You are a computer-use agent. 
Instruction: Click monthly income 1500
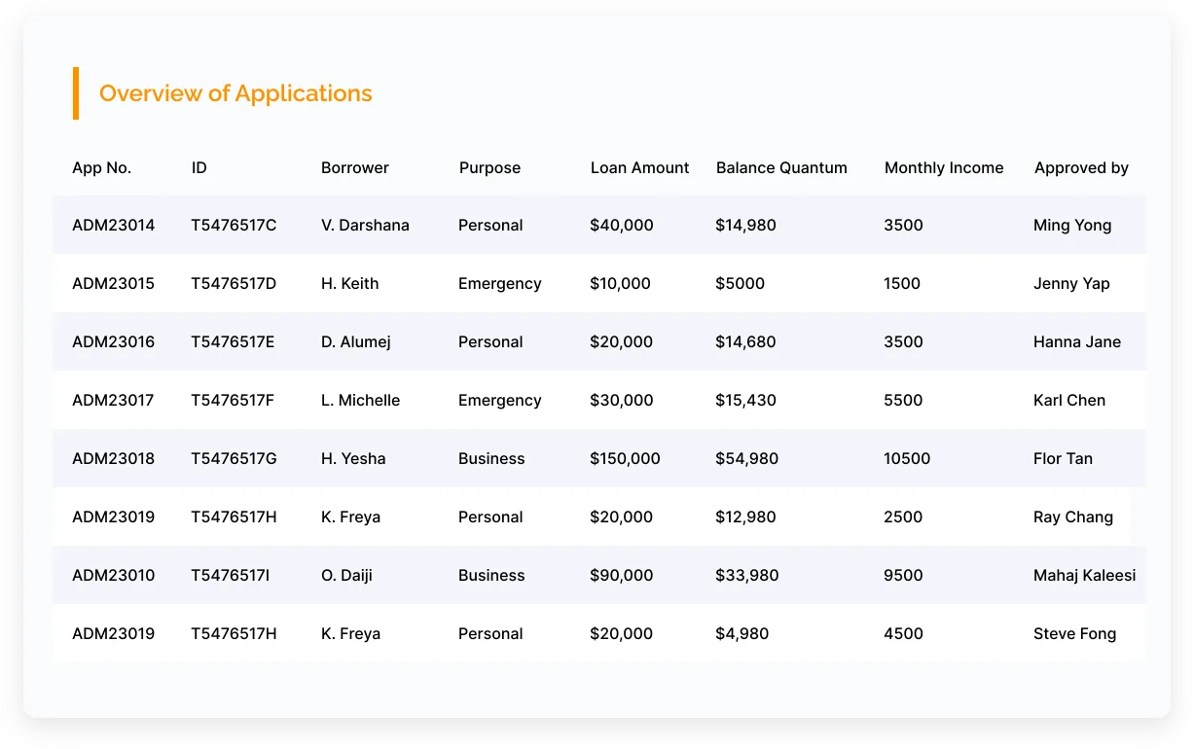click(902, 283)
